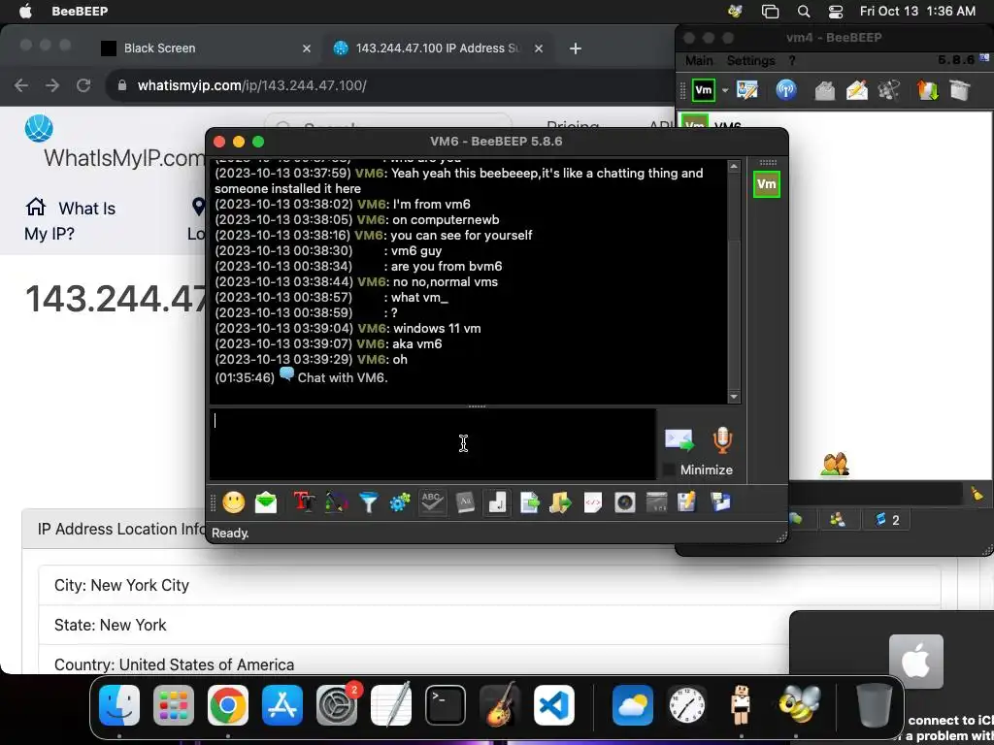Click the code snippet page icon
This screenshot has height=745, width=994.
click(x=593, y=503)
